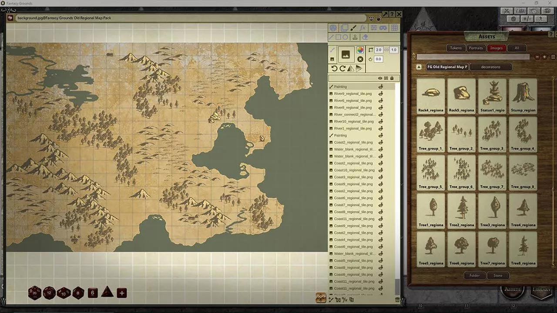Switch to the Portraits tab in Assets

476,48
